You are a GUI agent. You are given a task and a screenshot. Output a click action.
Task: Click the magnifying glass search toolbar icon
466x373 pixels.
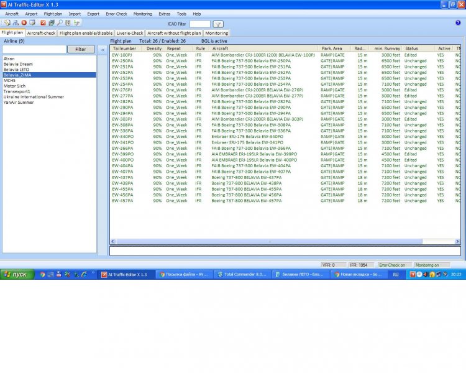60,22
